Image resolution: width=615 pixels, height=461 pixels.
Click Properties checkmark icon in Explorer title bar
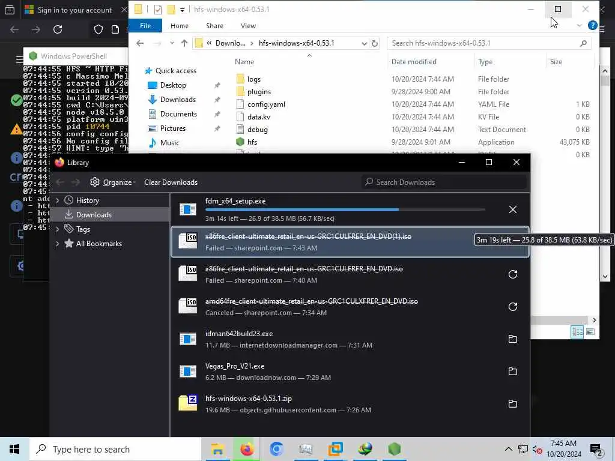point(158,10)
